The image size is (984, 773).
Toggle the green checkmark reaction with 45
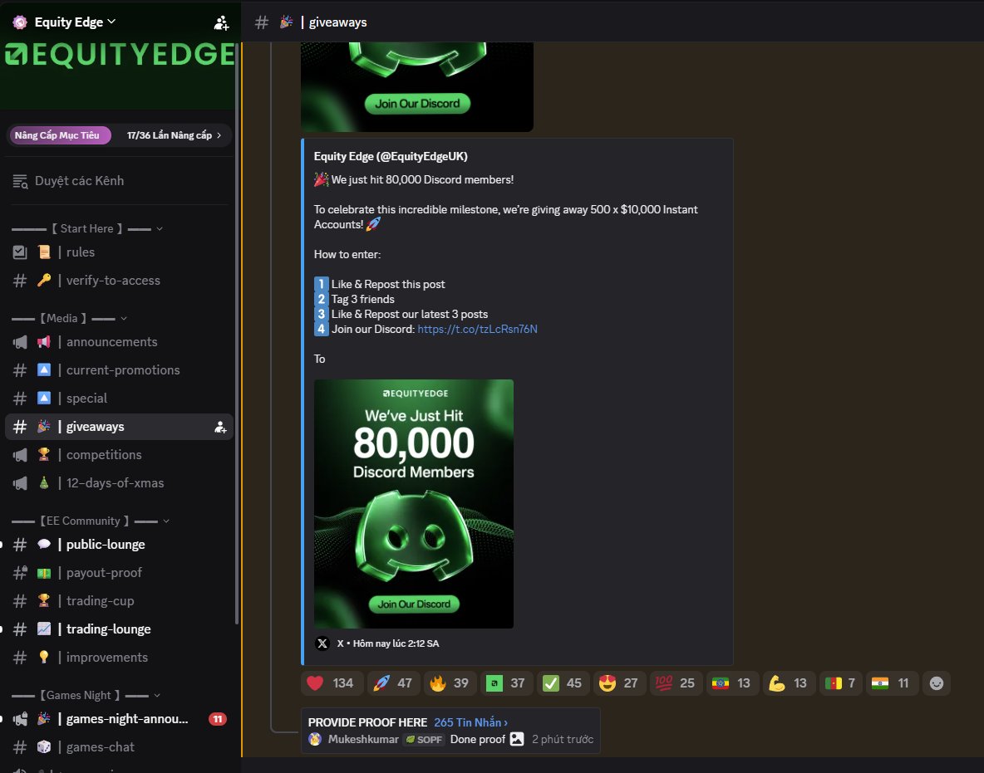point(563,682)
